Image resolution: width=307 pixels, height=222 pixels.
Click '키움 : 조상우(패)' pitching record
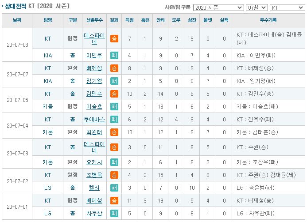(257, 162)
